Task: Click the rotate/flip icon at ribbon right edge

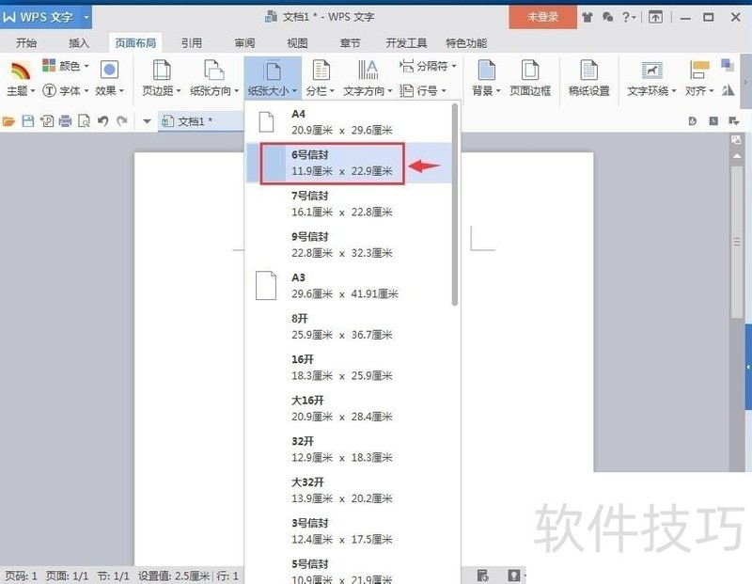Action: pos(728,89)
